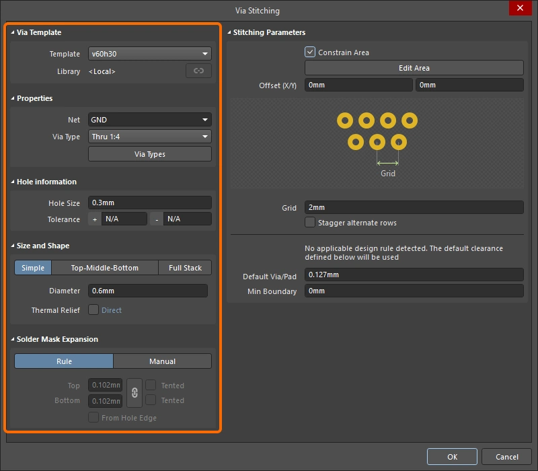Click the solder mask top-bottom link icon
The width and height of the screenshot is (538, 471).
click(134, 393)
